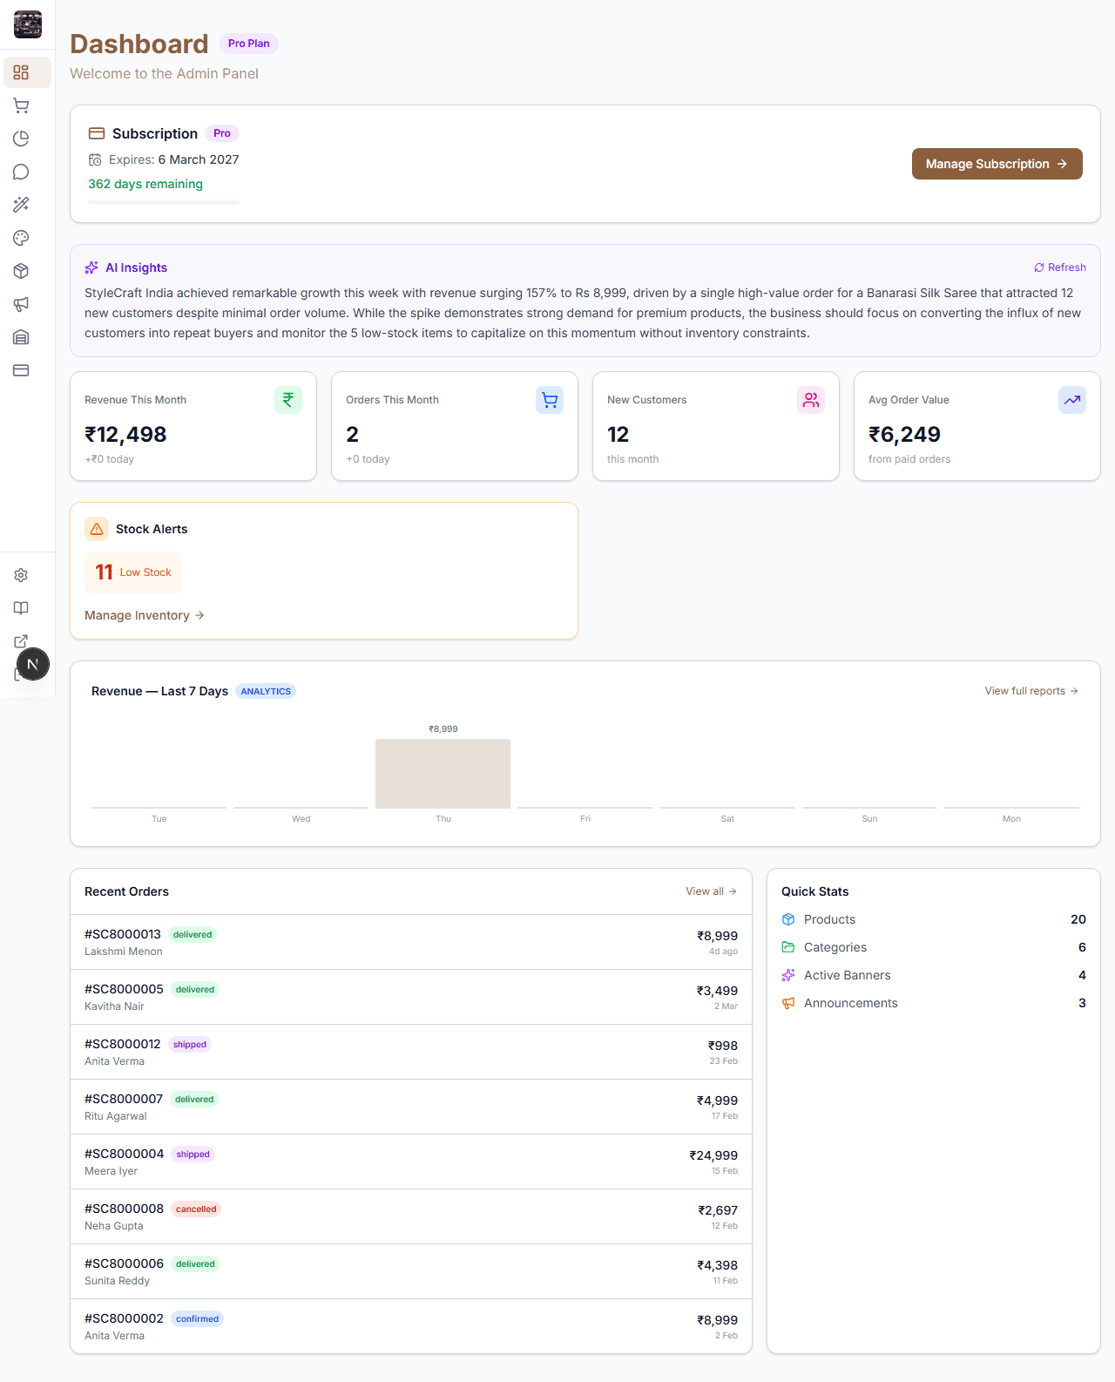Click the people icon on New Customers card
1115x1382 pixels.
pyautogui.click(x=811, y=400)
